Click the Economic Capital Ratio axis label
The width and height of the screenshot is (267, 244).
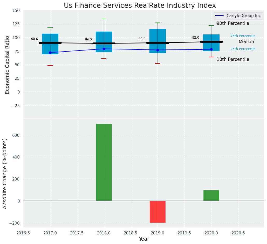[7, 65]
